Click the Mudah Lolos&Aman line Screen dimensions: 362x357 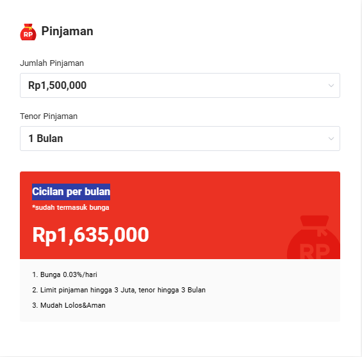(69, 305)
